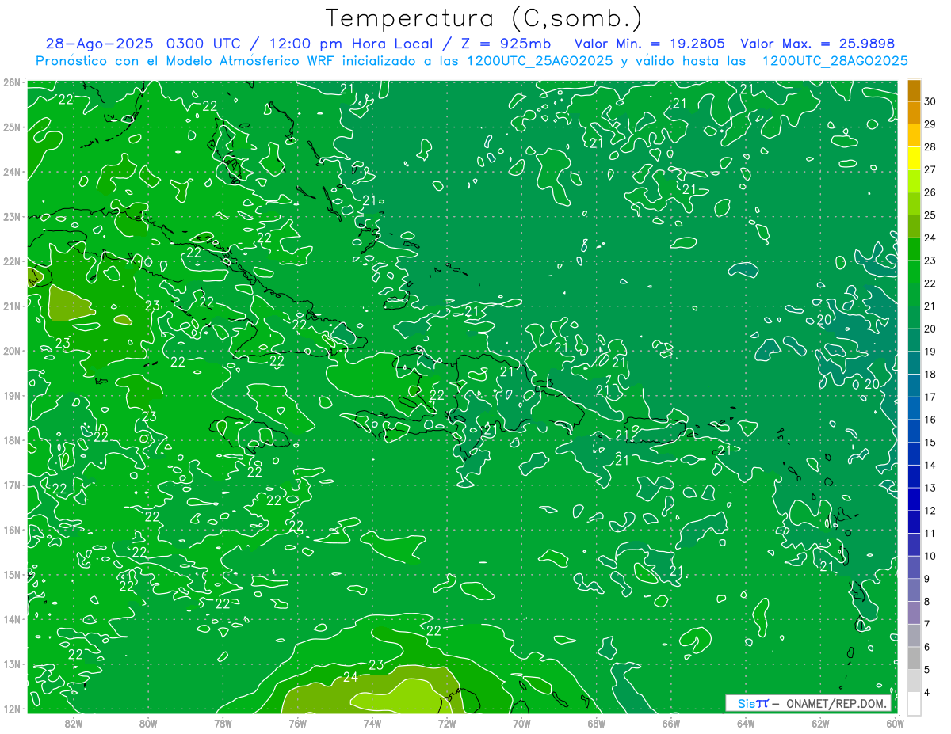The image size is (951, 734).
Task: Click the title 'Temperatura (C,somb.)'
Action: (x=484, y=18)
